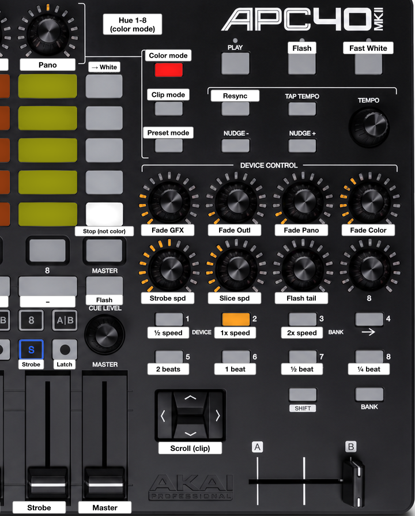This screenshot has height=516, width=415.
Task: Choose the ½ beat button
Action: point(303,357)
